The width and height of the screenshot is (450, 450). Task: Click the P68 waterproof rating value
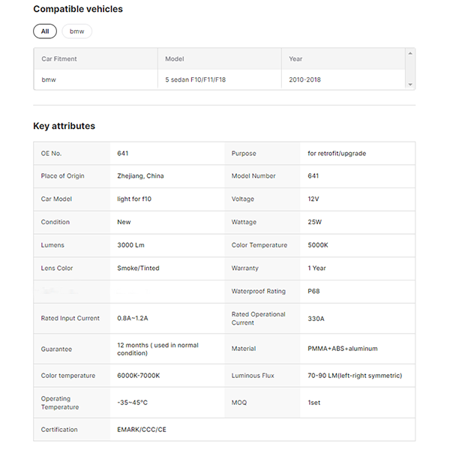tap(314, 291)
